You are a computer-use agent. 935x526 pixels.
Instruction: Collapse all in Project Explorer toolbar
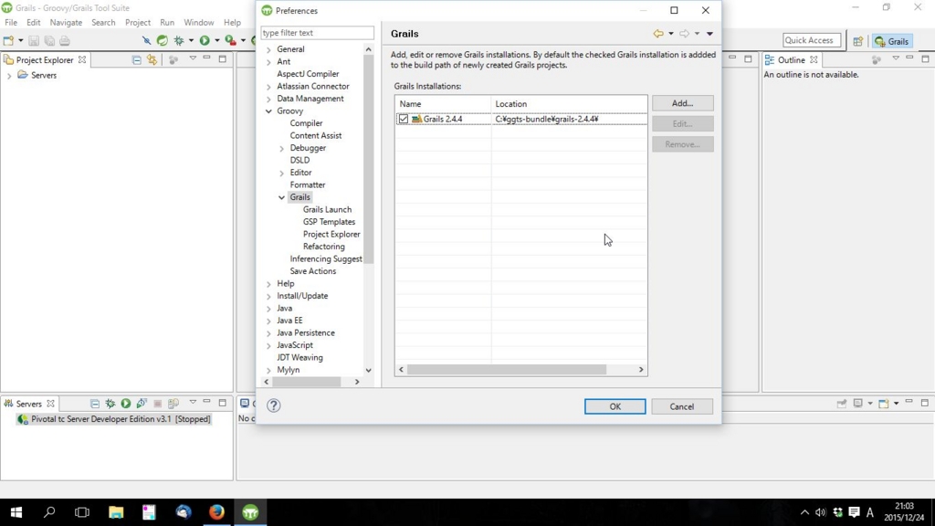point(137,59)
